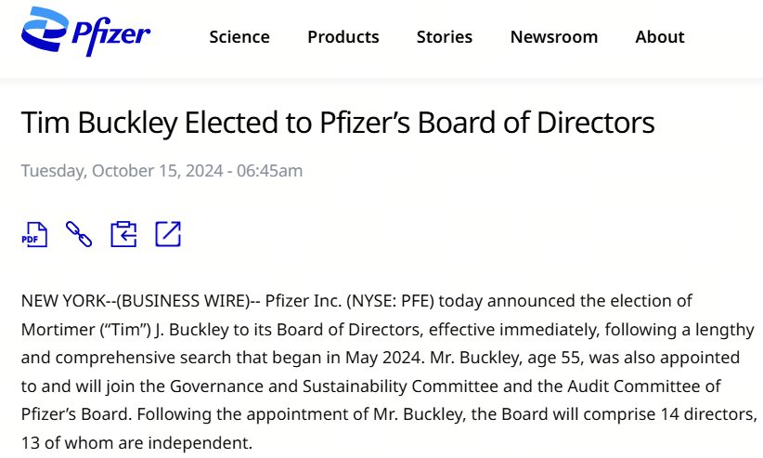763x458 pixels.
Task: Click the "13 of whom are independent" sentence
Action: click(136, 442)
